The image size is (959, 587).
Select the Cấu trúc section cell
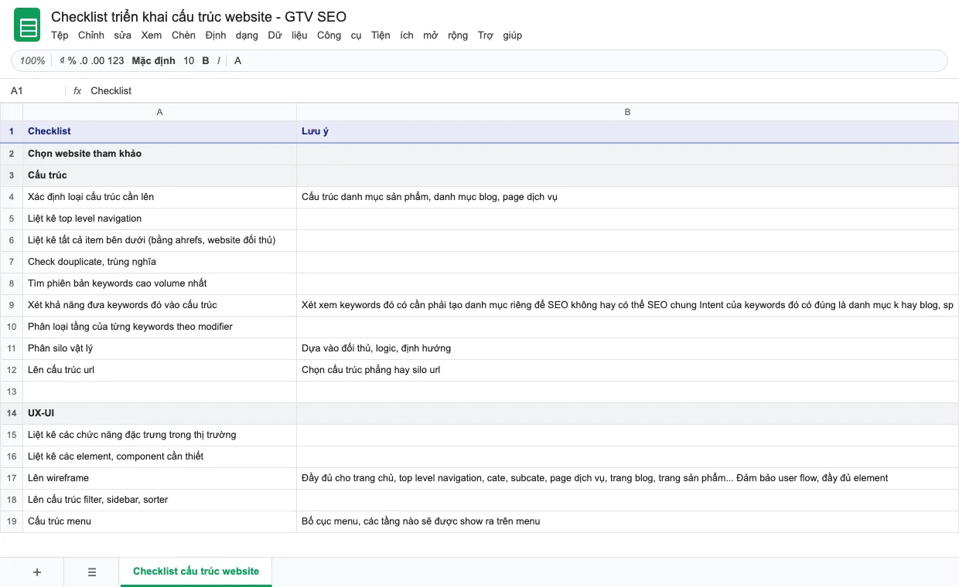[160, 175]
